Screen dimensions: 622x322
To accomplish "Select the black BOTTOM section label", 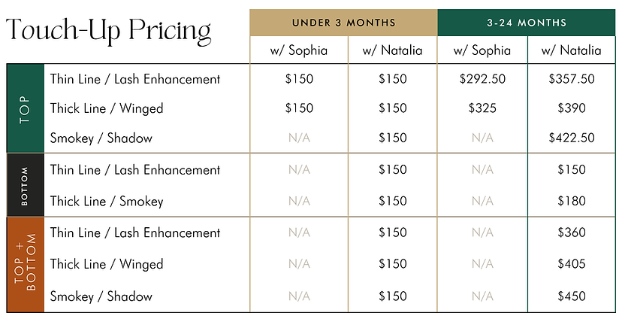I will [26, 185].
